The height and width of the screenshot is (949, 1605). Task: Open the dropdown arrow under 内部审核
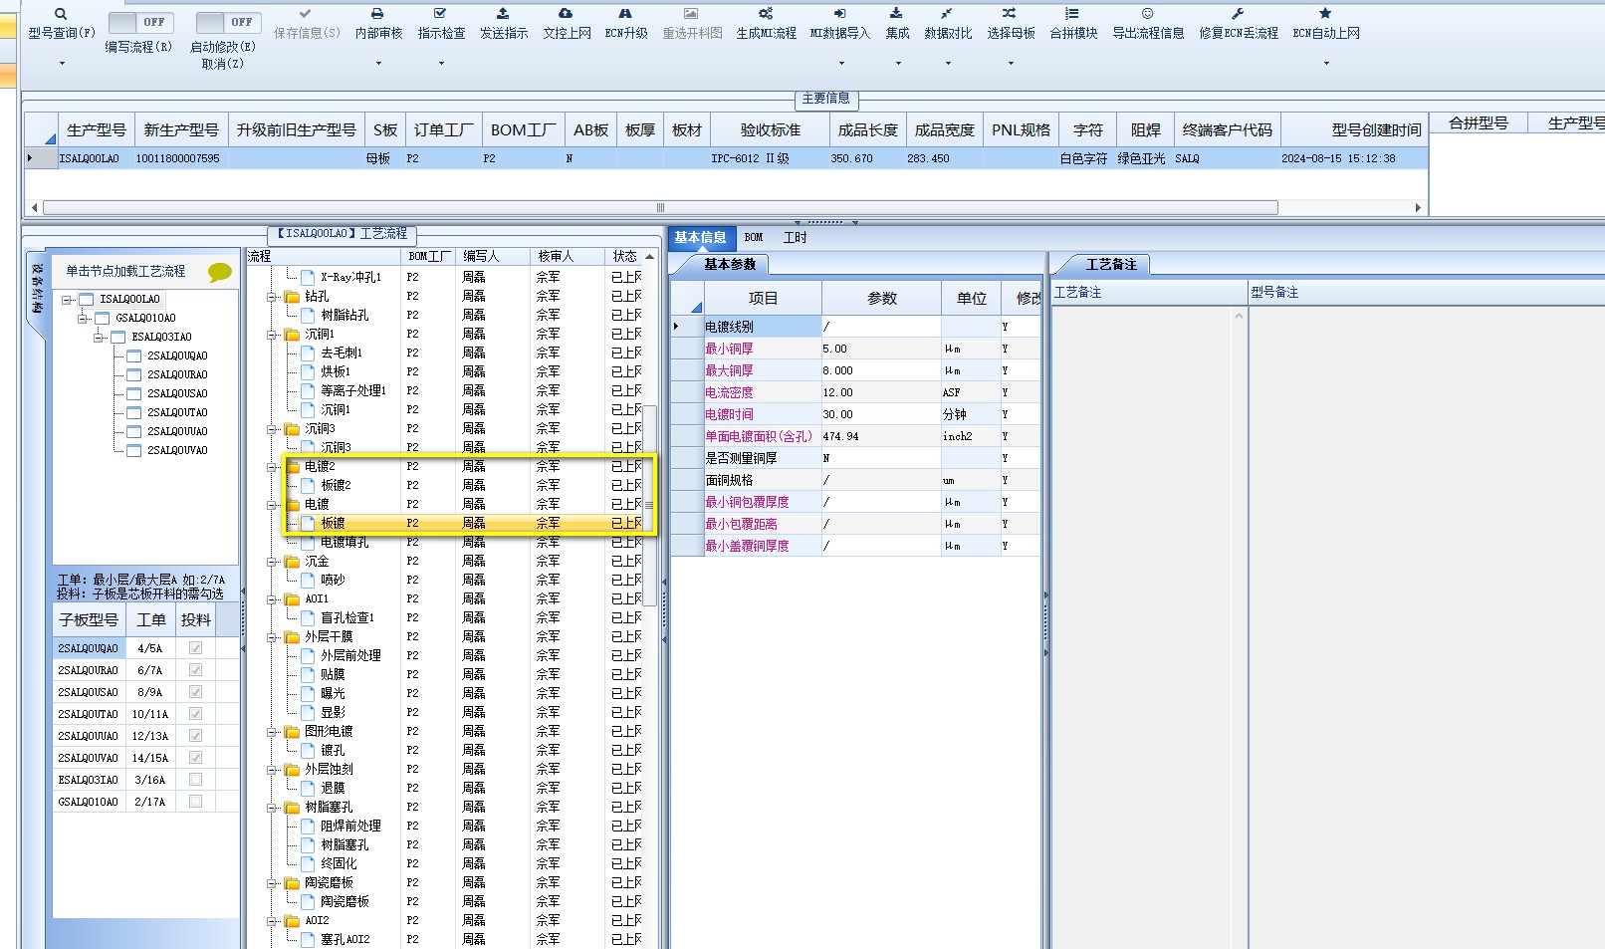point(378,64)
